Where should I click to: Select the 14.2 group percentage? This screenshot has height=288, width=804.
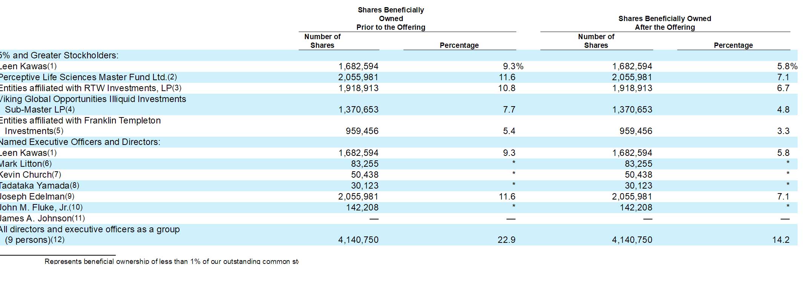[781, 240]
